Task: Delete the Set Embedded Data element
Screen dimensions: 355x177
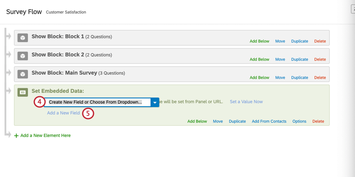Action: pos(318,122)
